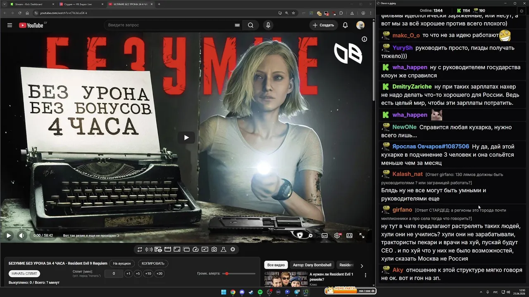The width and height of the screenshot is (529, 297).
Task: Bookmark this page with the star icon
Action: (x=293, y=13)
